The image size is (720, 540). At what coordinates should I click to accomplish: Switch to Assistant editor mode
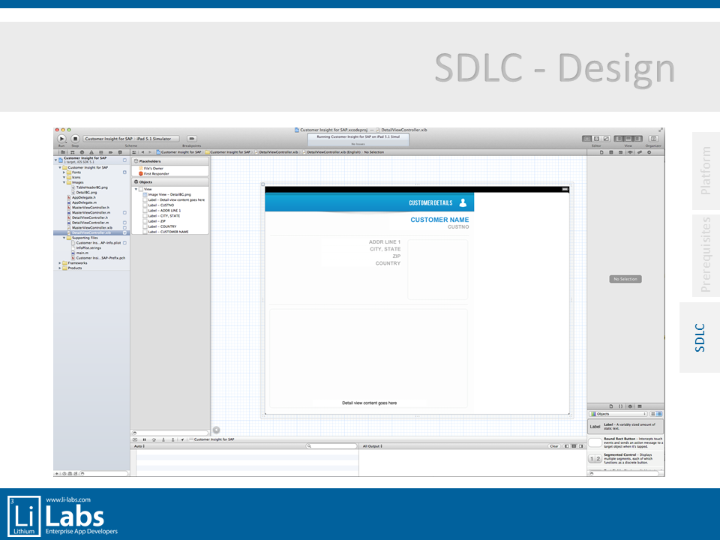tap(596, 139)
